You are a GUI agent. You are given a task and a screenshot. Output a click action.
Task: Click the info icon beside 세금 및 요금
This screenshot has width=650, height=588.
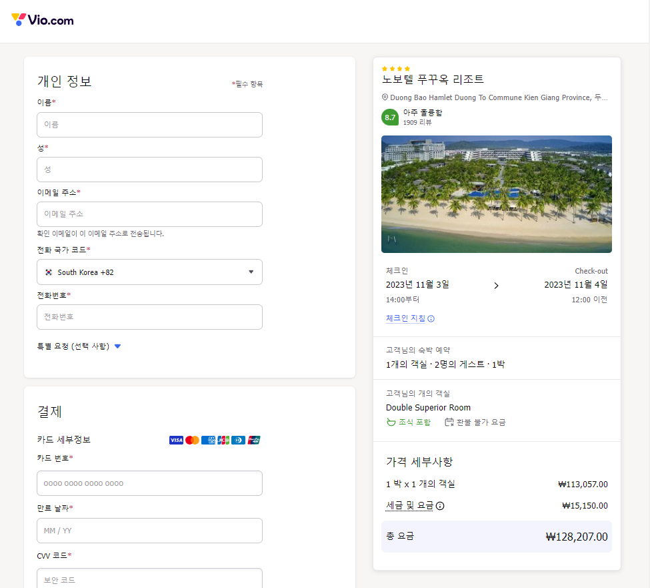pos(440,506)
